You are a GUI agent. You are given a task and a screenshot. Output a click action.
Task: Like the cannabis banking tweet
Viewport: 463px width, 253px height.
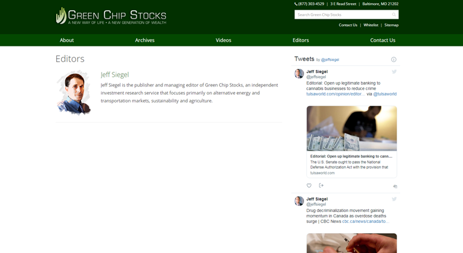click(x=309, y=185)
